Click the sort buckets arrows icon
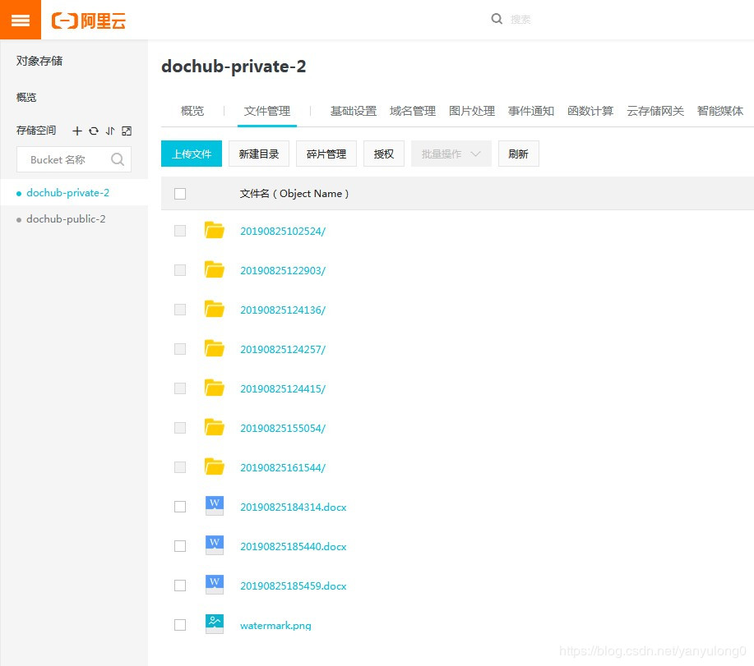The width and height of the screenshot is (754, 666). (110, 131)
